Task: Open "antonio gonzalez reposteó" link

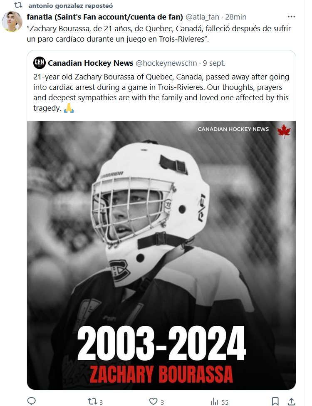Action: tap(70, 6)
